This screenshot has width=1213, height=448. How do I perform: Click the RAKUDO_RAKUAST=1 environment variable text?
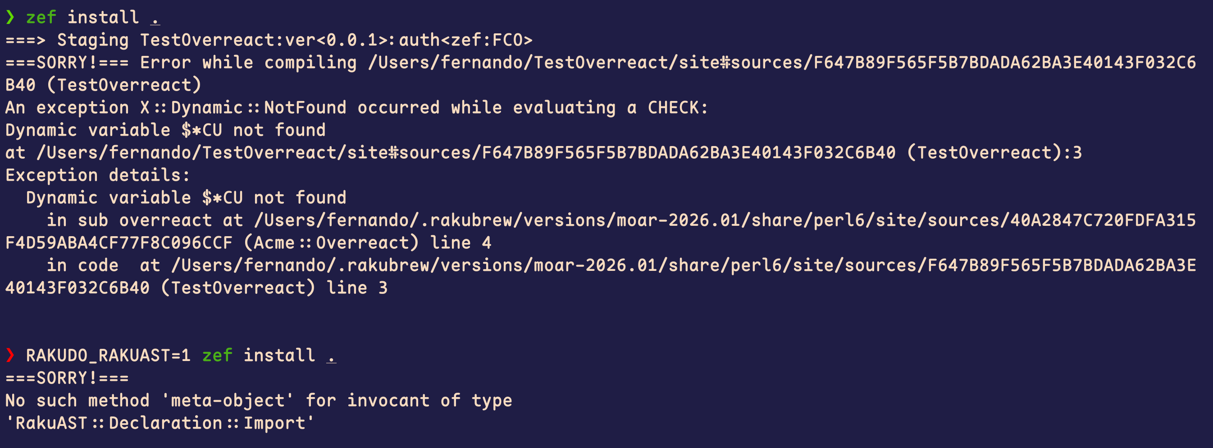[108, 355]
